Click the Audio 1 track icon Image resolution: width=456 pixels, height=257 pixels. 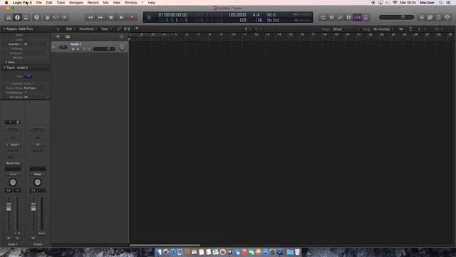(x=63, y=47)
